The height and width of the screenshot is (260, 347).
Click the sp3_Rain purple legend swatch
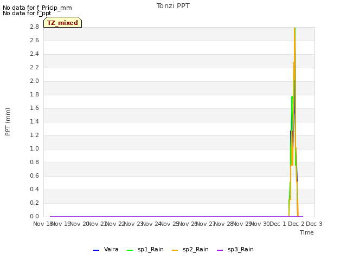[220, 250]
